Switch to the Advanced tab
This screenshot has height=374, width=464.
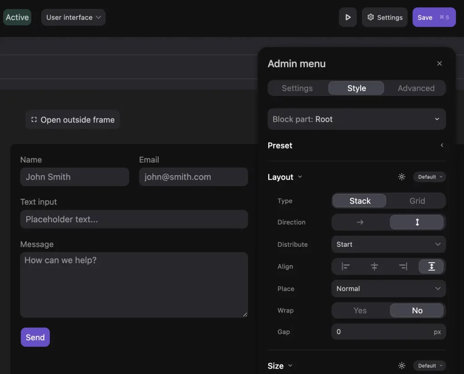pyautogui.click(x=416, y=88)
